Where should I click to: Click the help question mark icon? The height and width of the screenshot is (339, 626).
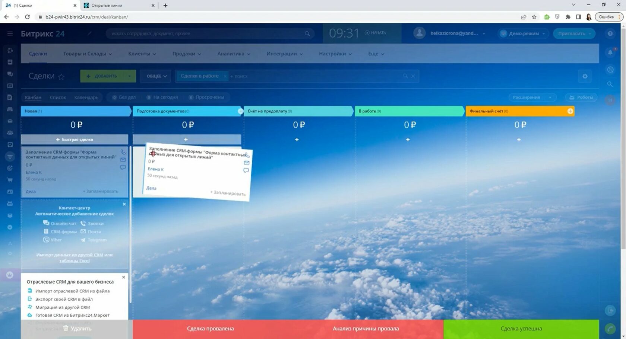(x=610, y=33)
